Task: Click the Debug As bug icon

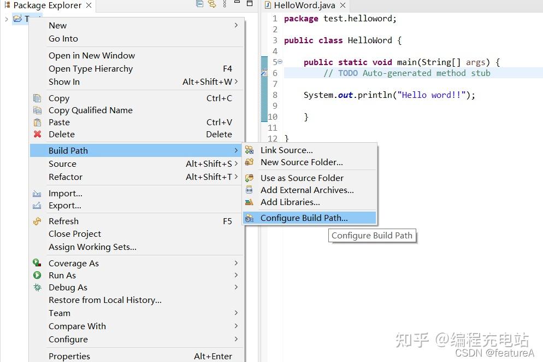Action: pos(38,287)
